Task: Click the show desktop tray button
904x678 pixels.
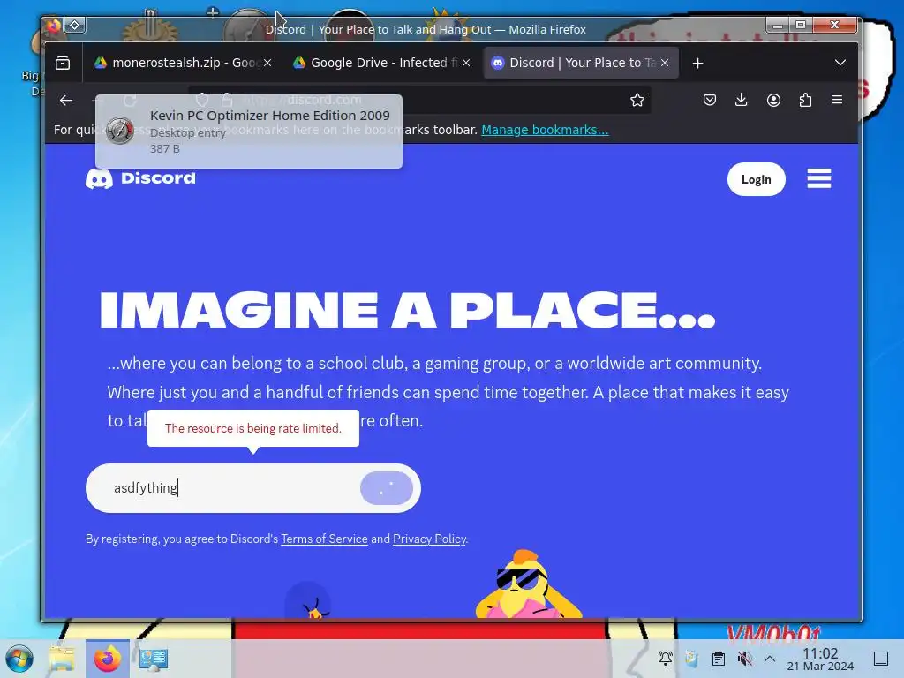Action: [880, 658]
